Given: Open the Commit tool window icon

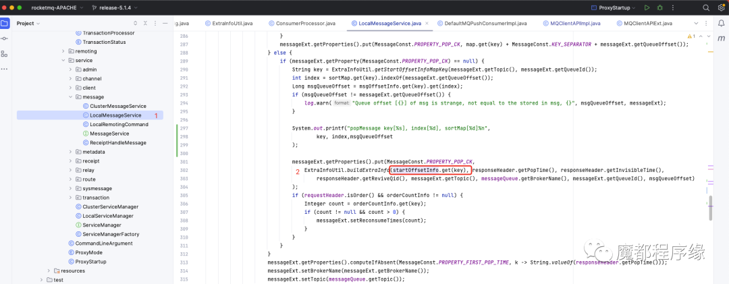Looking at the screenshot, I should point(5,38).
